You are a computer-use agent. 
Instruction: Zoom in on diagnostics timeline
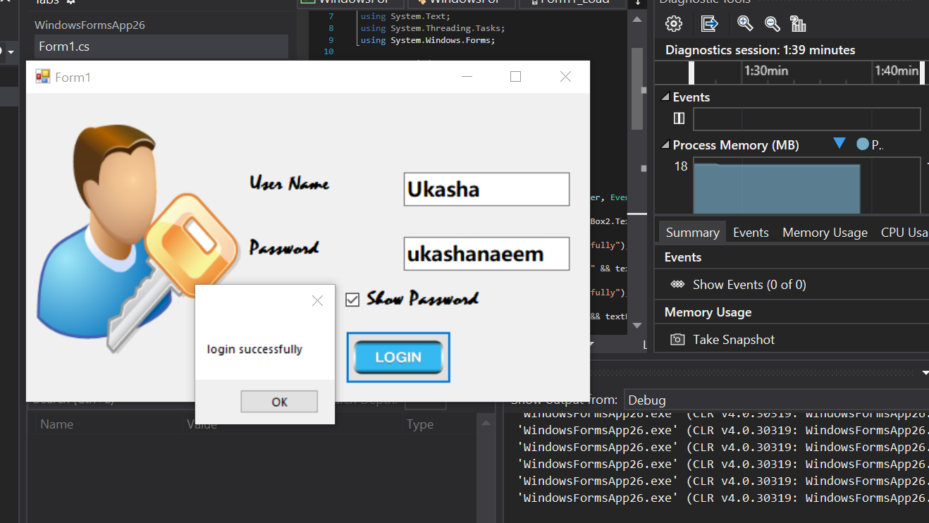pyautogui.click(x=745, y=24)
